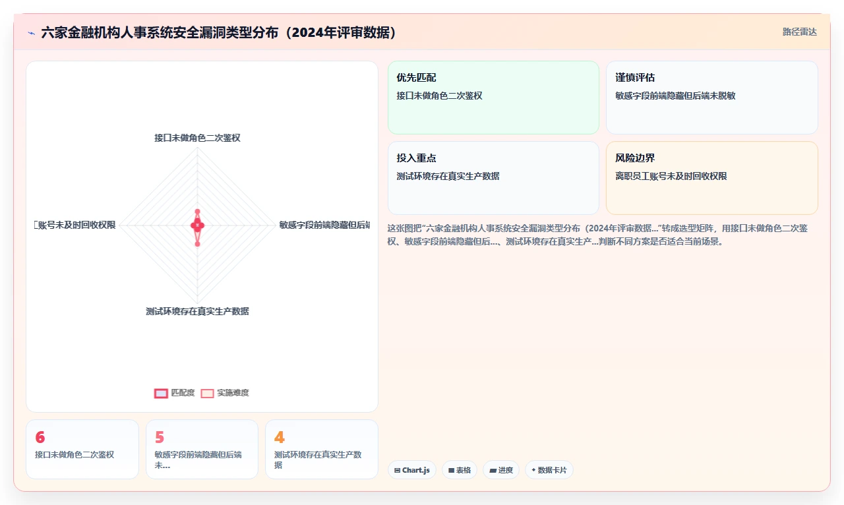Click 测试环境存在真实生产数据 in the 投入重点 card

click(x=448, y=176)
